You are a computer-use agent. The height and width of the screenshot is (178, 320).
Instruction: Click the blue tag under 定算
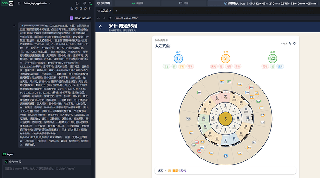click(281, 66)
